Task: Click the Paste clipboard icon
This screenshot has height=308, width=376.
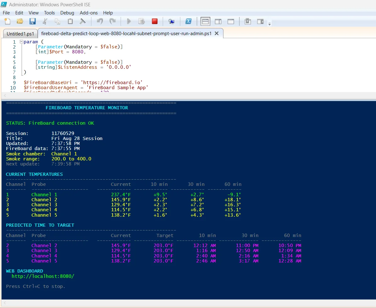Action: (70, 21)
